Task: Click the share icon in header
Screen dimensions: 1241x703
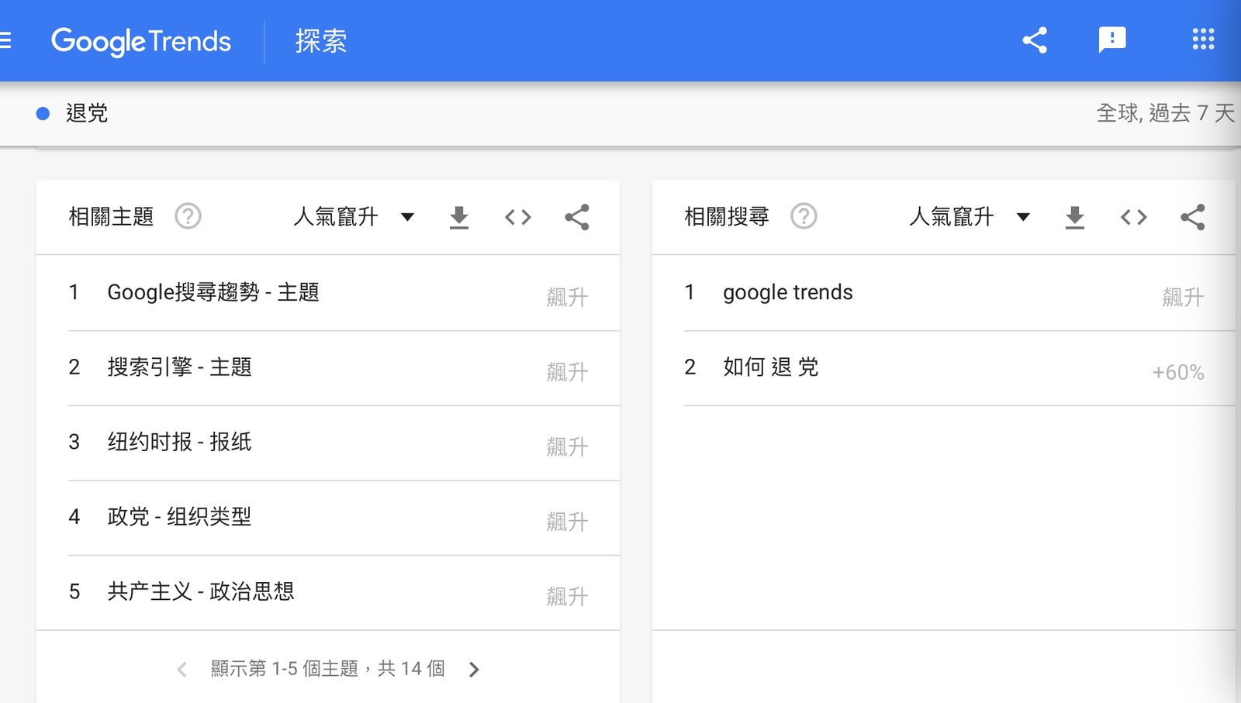Action: click(1035, 40)
